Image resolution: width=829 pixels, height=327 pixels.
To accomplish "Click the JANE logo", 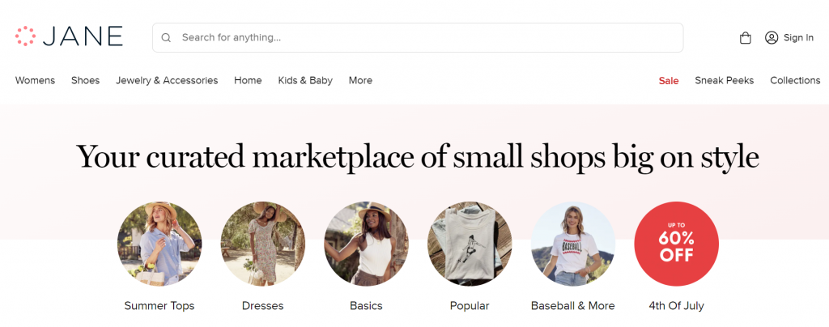I will 69,36.
